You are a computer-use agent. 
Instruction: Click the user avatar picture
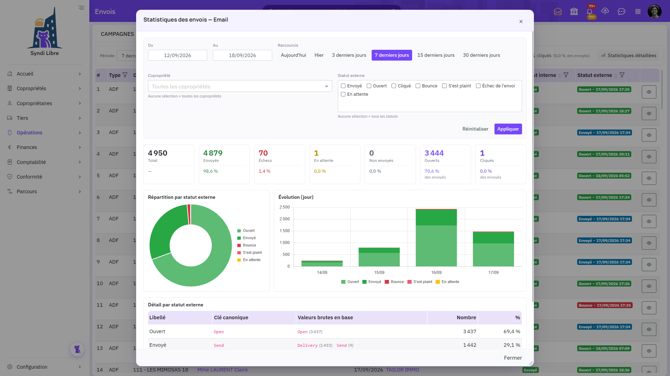[655, 11]
